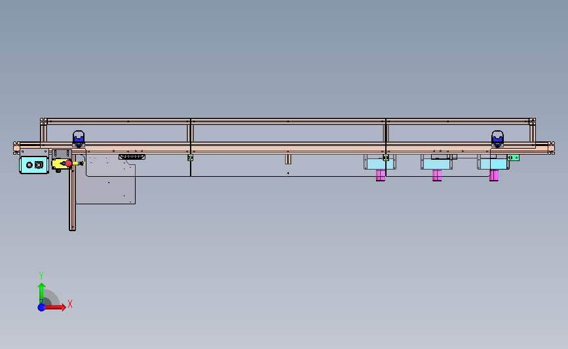Click the green Y axis arrow of the triad
The width and height of the screenshot is (568, 349).
click(x=42, y=293)
